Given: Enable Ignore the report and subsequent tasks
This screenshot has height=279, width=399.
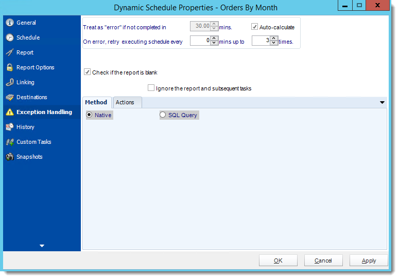Looking at the screenshot, I should pos(151,88).
